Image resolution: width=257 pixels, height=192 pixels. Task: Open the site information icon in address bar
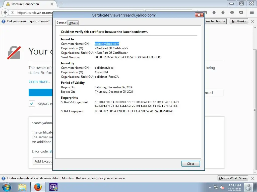13,12
